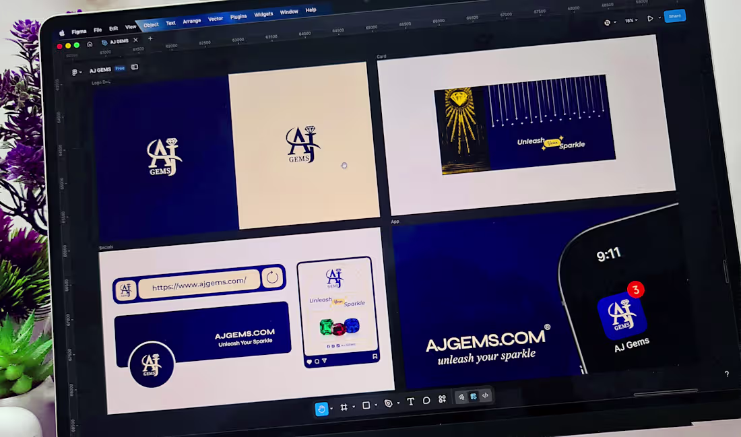Open the Edit menu
Image resolution: width=741 pixels, height=437 pixels.
(113, 28)
